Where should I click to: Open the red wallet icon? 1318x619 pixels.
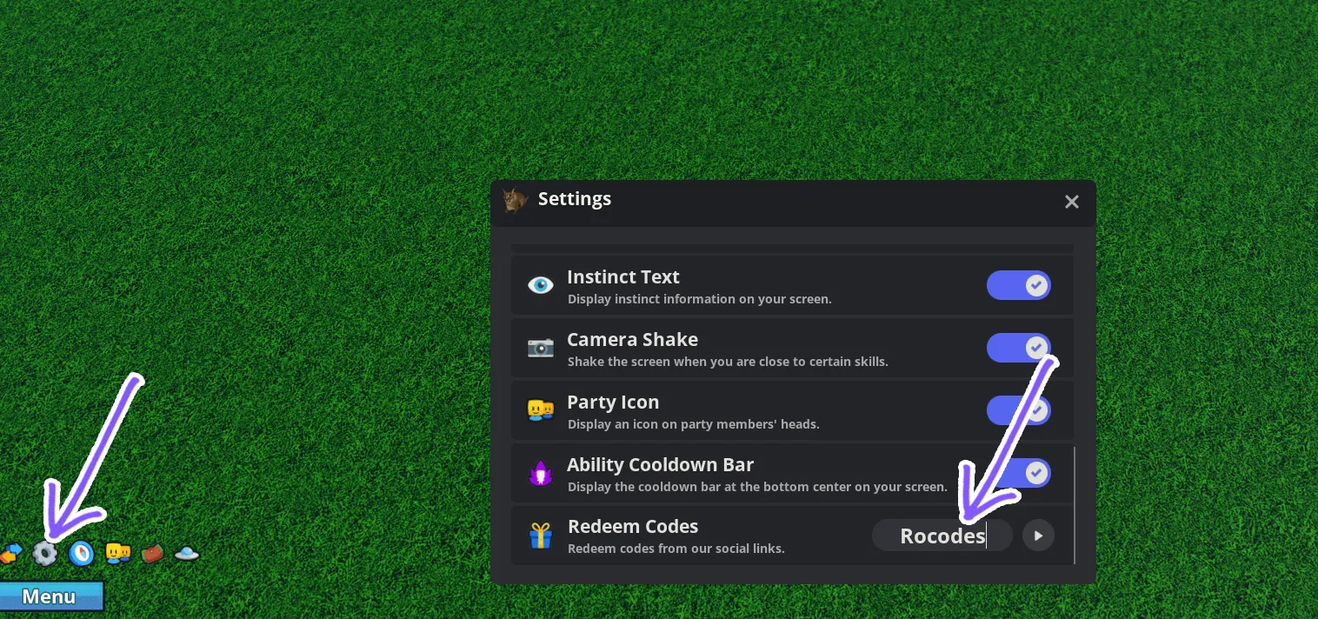[153, 552]
